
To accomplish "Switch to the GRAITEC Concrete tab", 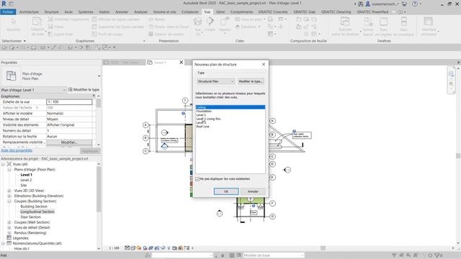I will tap(273, 12).
